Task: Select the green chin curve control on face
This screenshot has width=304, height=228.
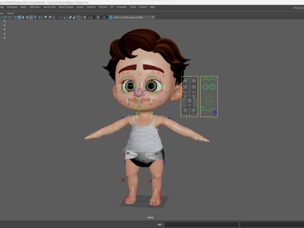Action: click(x=140, y=108)
